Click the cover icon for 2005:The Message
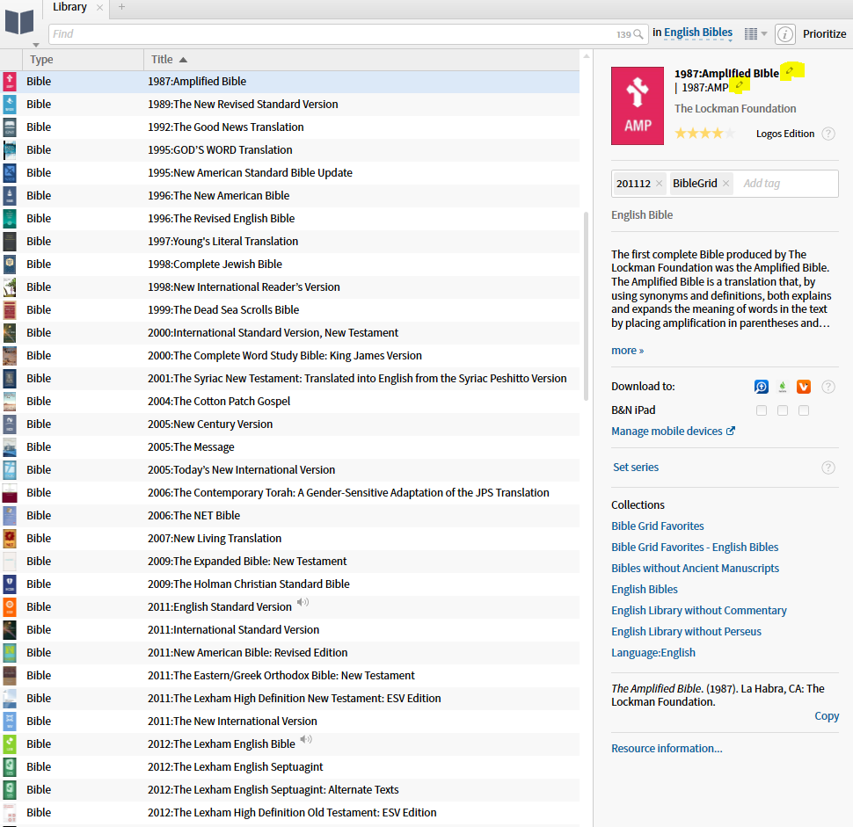This screenshot has height=827, width=853. [10, 447]
